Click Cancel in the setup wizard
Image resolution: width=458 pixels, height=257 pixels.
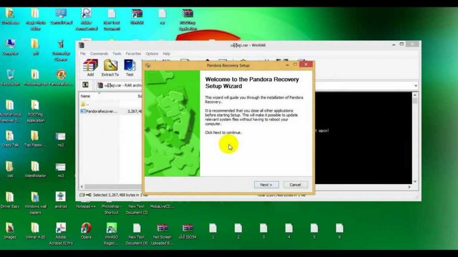(x=295, y=185)
